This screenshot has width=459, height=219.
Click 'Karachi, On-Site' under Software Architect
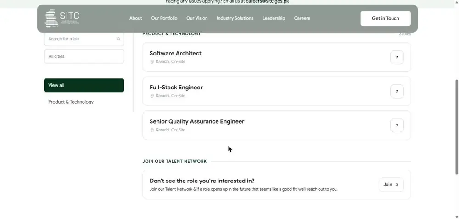pyautogui.click(x=170, y=62)
